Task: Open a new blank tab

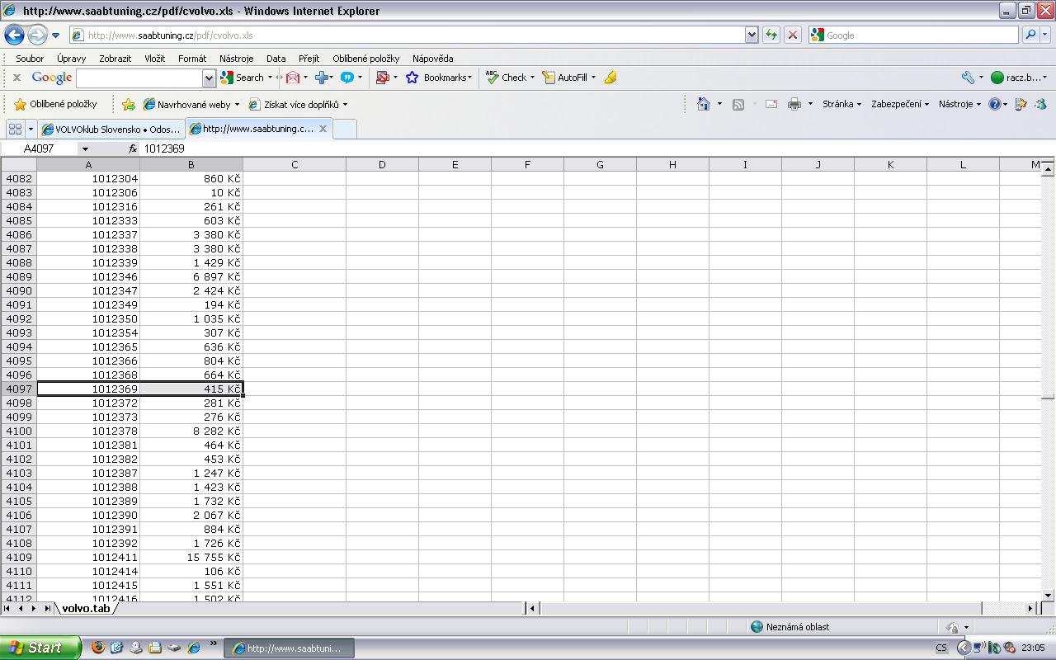Action: [344, 129]
